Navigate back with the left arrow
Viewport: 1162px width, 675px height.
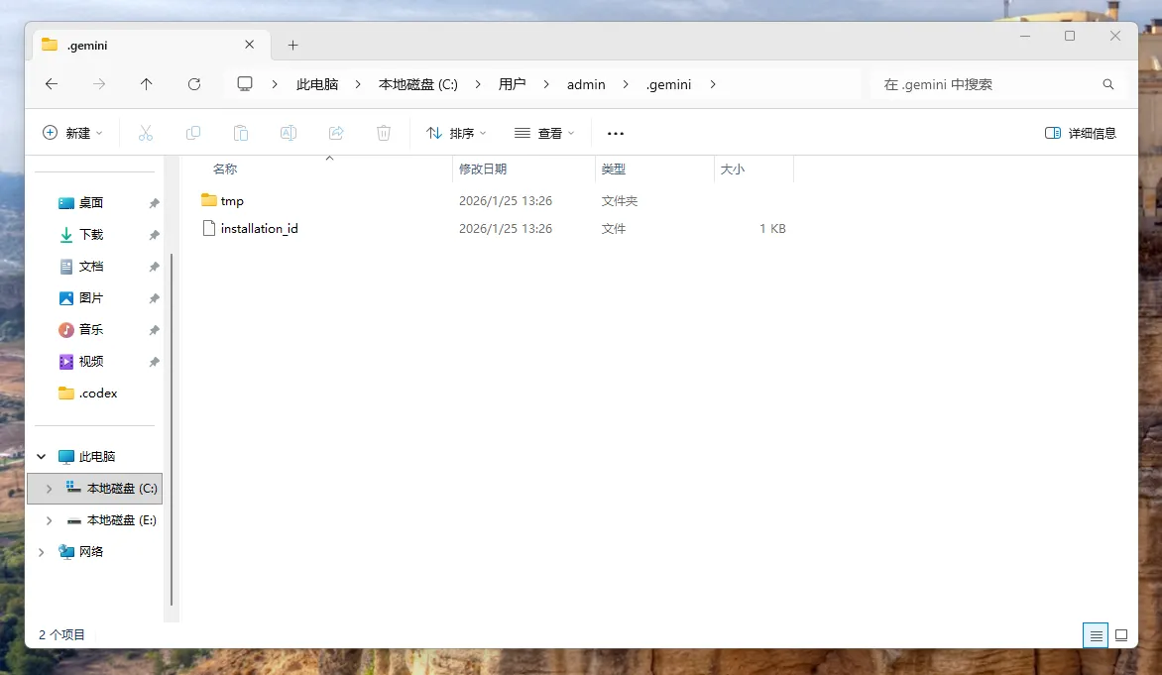tap(52, 84)
